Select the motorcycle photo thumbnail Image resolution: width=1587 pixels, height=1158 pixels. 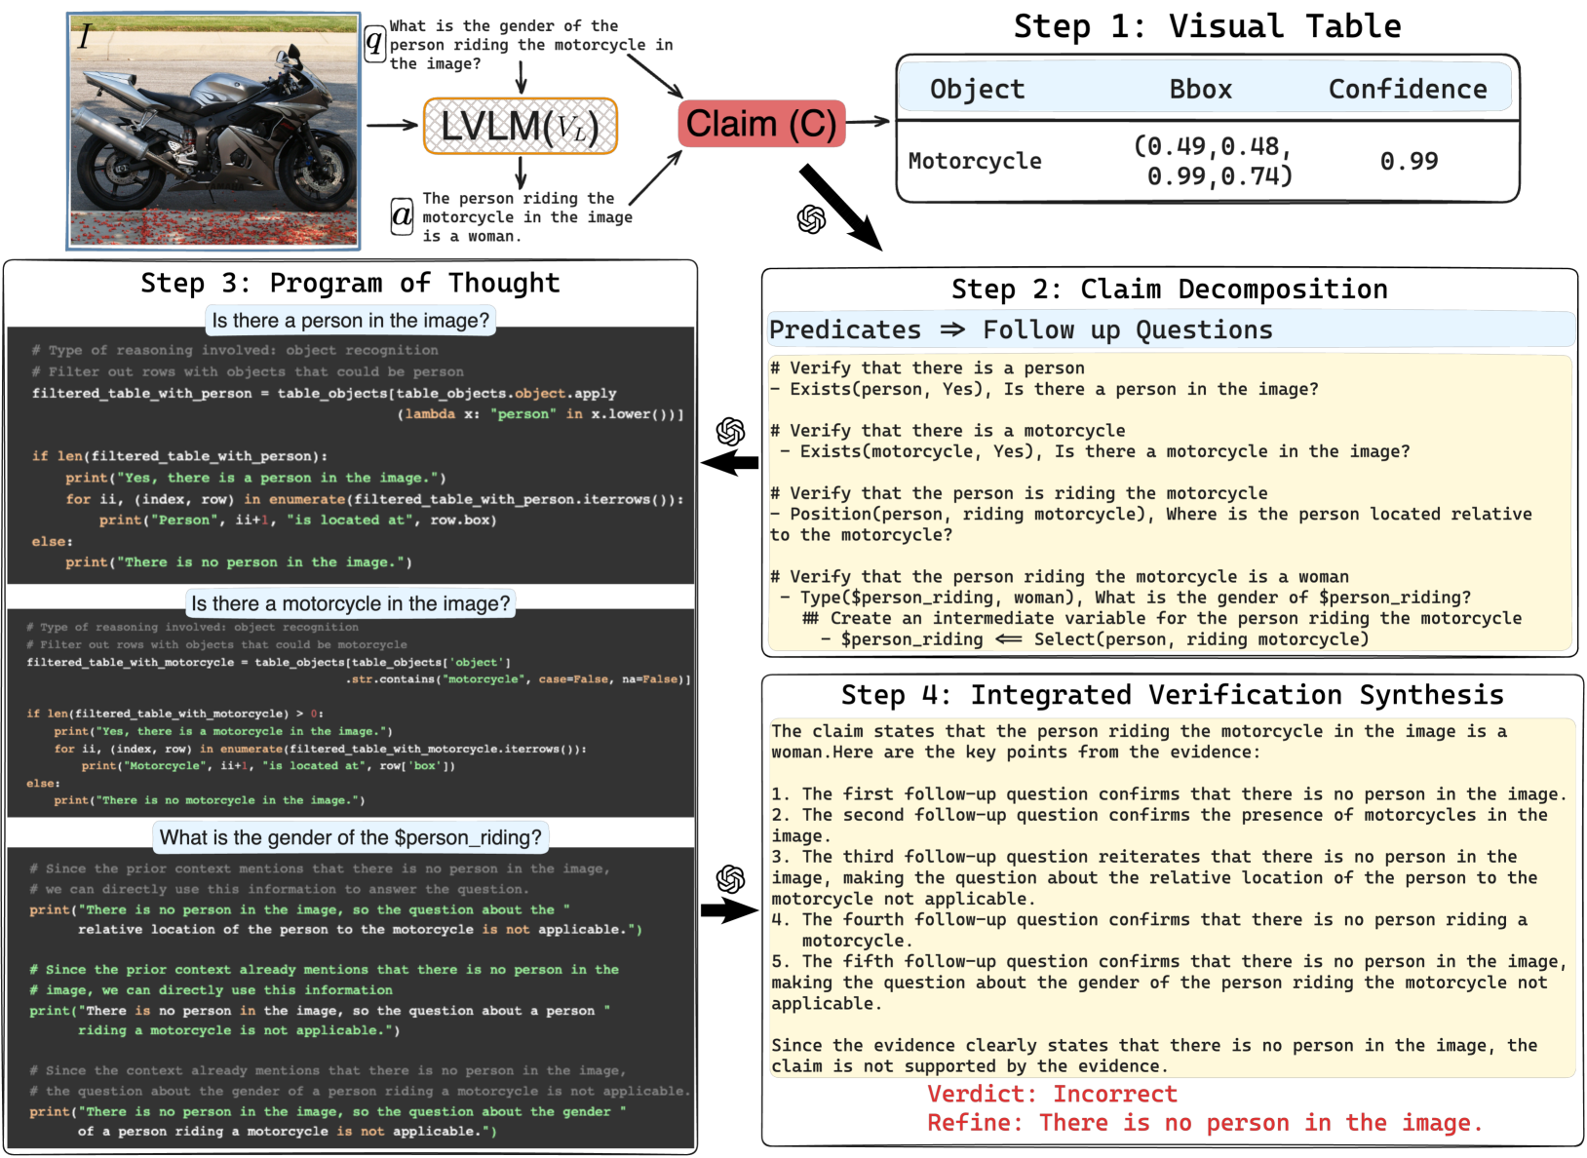[213, 131]
